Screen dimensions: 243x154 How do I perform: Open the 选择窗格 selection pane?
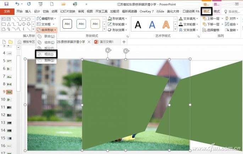[211, 30]
